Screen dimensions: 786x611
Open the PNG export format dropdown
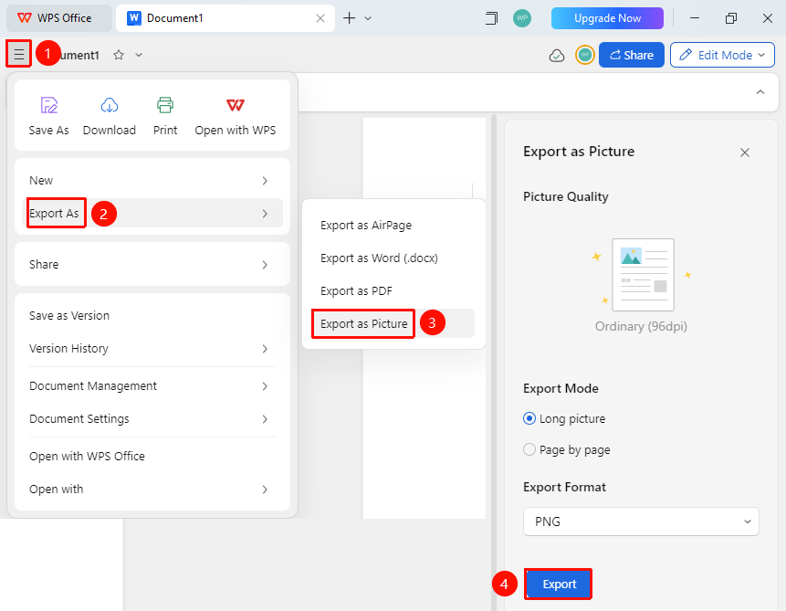point(641,521)
